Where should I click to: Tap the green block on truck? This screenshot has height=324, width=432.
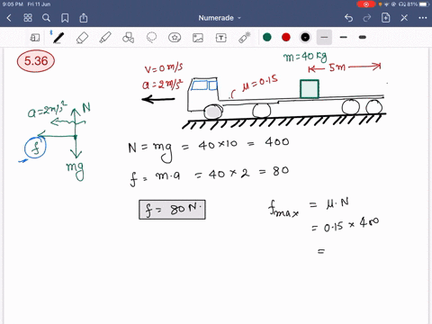(310, 89)
